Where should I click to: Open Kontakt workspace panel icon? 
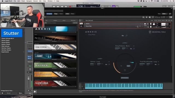click(x=150, y=17)
